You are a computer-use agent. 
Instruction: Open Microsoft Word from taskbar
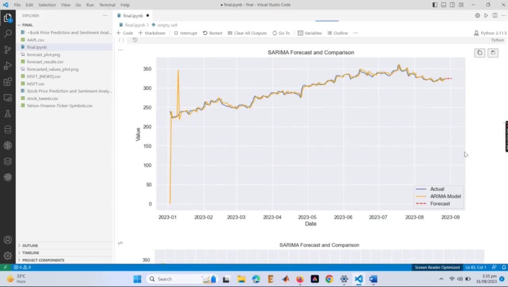[373, 279]
